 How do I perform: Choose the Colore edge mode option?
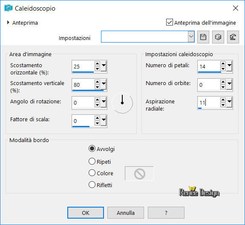(x=92, y=173)
